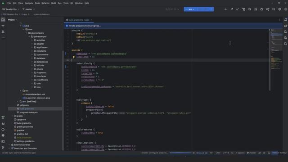Viewport: 288px width, 162px height.
Task: Click the editor vertical scrollbar
Action: click(x=270, y=60)
